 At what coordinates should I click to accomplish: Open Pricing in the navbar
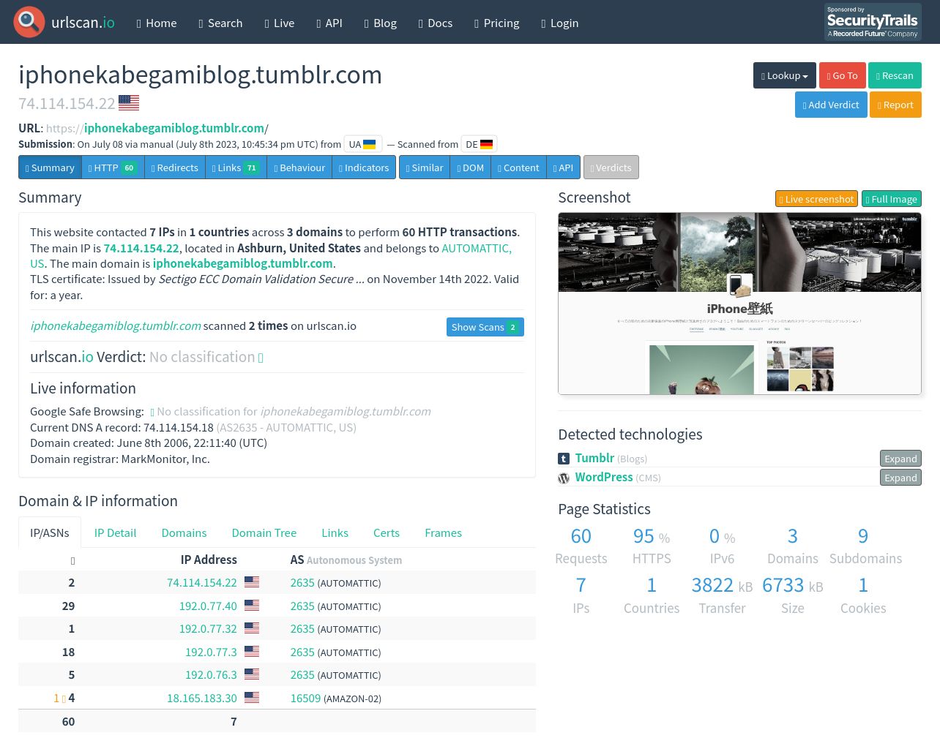(497, 23)
